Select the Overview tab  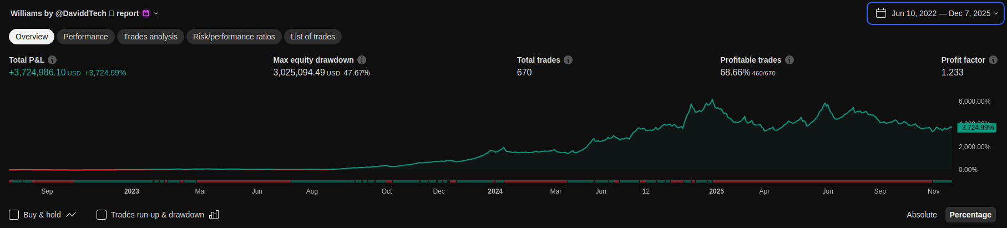coord(32,37)
